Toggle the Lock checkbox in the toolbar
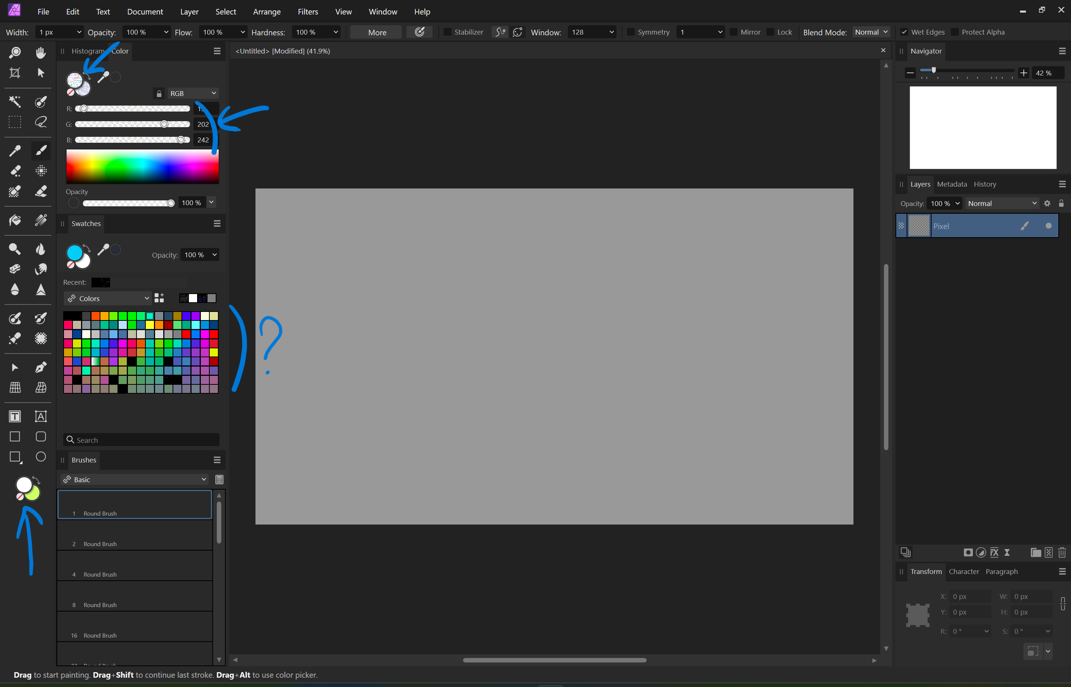Viewport: 1071px width, 687px height. click(770, 32)
